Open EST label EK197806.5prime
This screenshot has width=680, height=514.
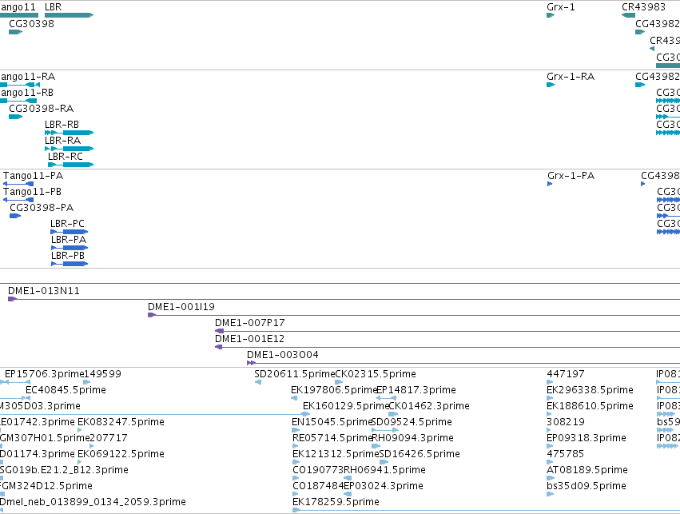[x=334, y=390]
